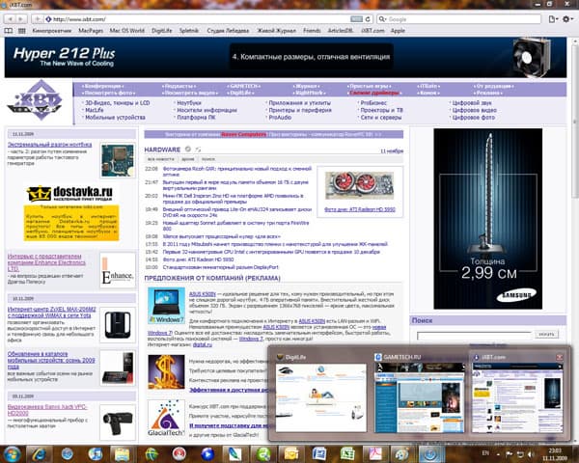579x463 pixels.
Task: Open the Action Center flag tray icon
Action: point(509,454)
